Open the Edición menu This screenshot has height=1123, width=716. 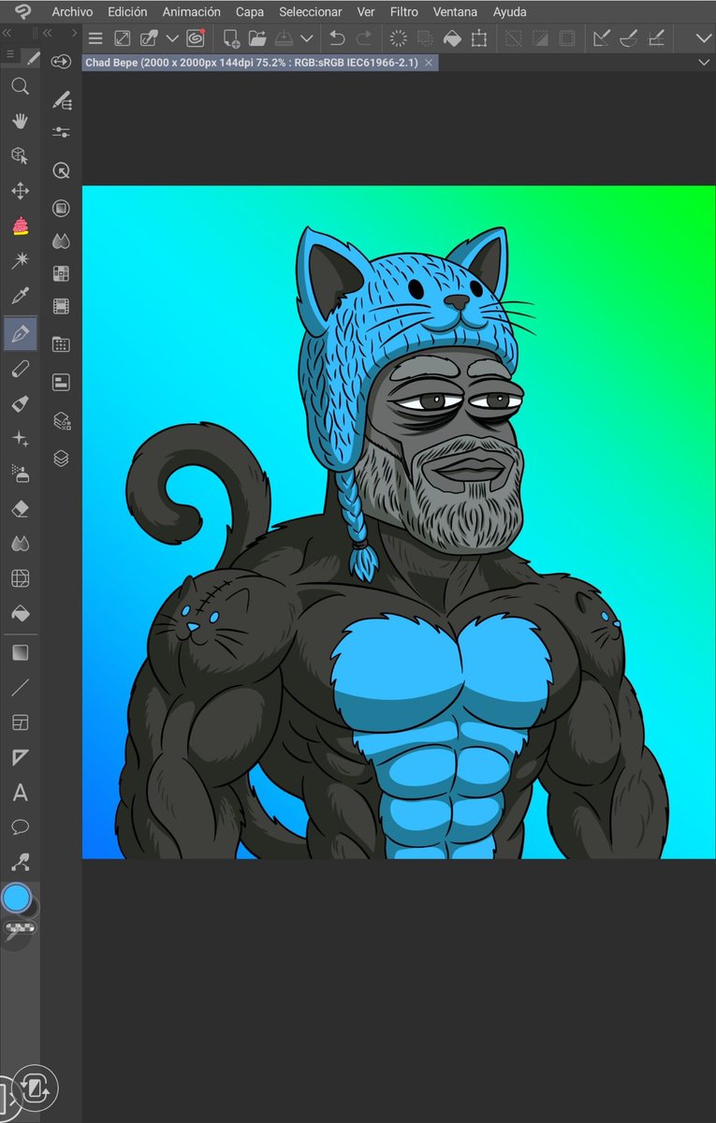127,12
